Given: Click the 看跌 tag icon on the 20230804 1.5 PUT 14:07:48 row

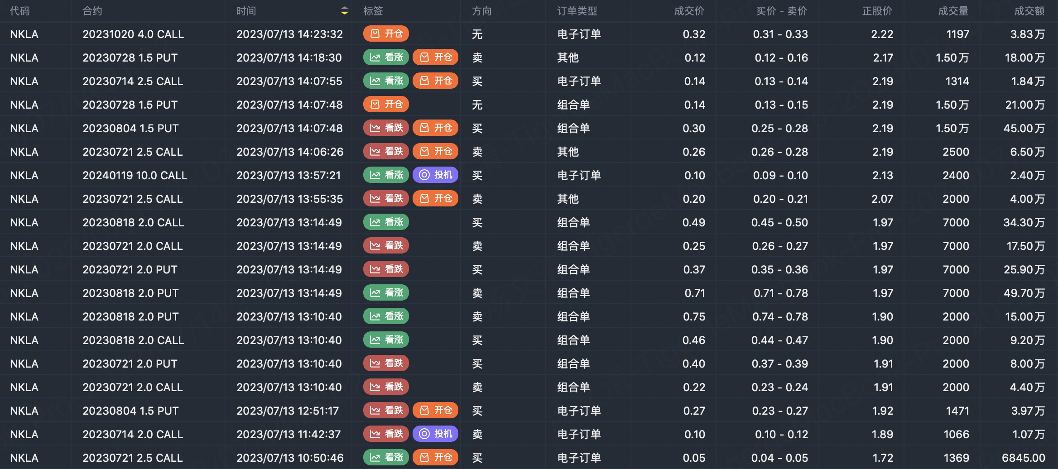Looking at the screenshot, I should click(375, 128).
